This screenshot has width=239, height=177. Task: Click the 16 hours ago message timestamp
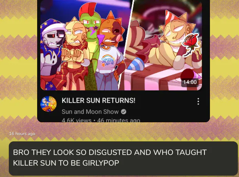(x=22, y=134)
